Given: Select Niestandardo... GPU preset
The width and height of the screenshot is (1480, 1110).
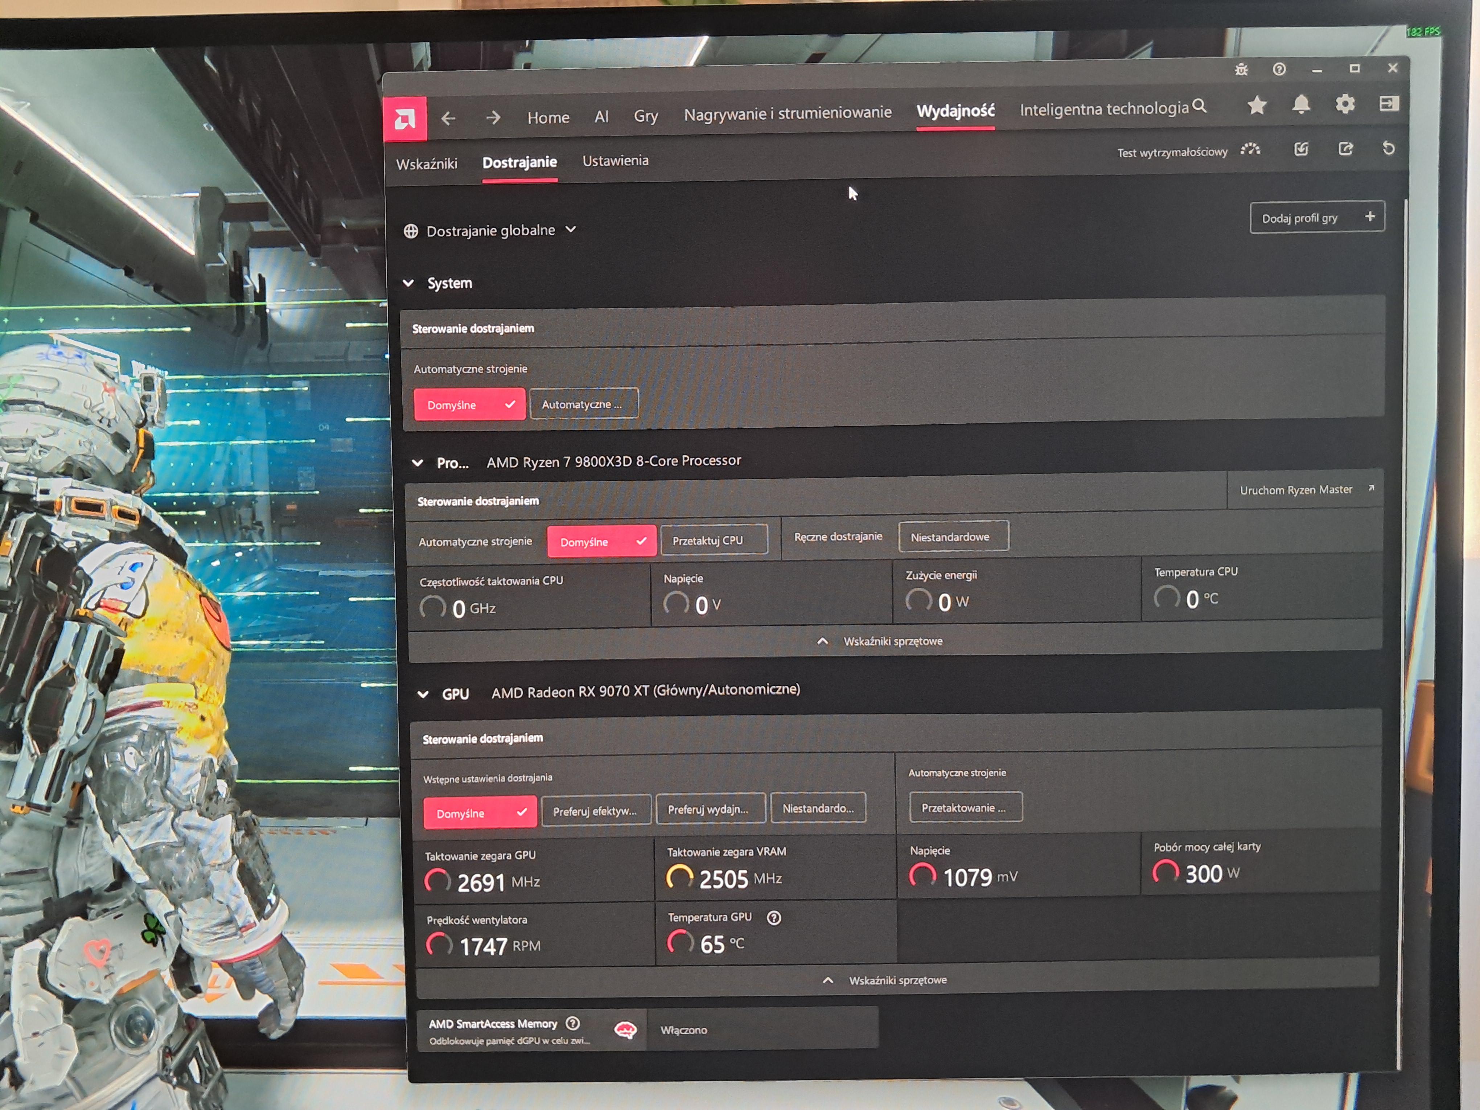Looking at the screenshot, I should pos(818,807).
